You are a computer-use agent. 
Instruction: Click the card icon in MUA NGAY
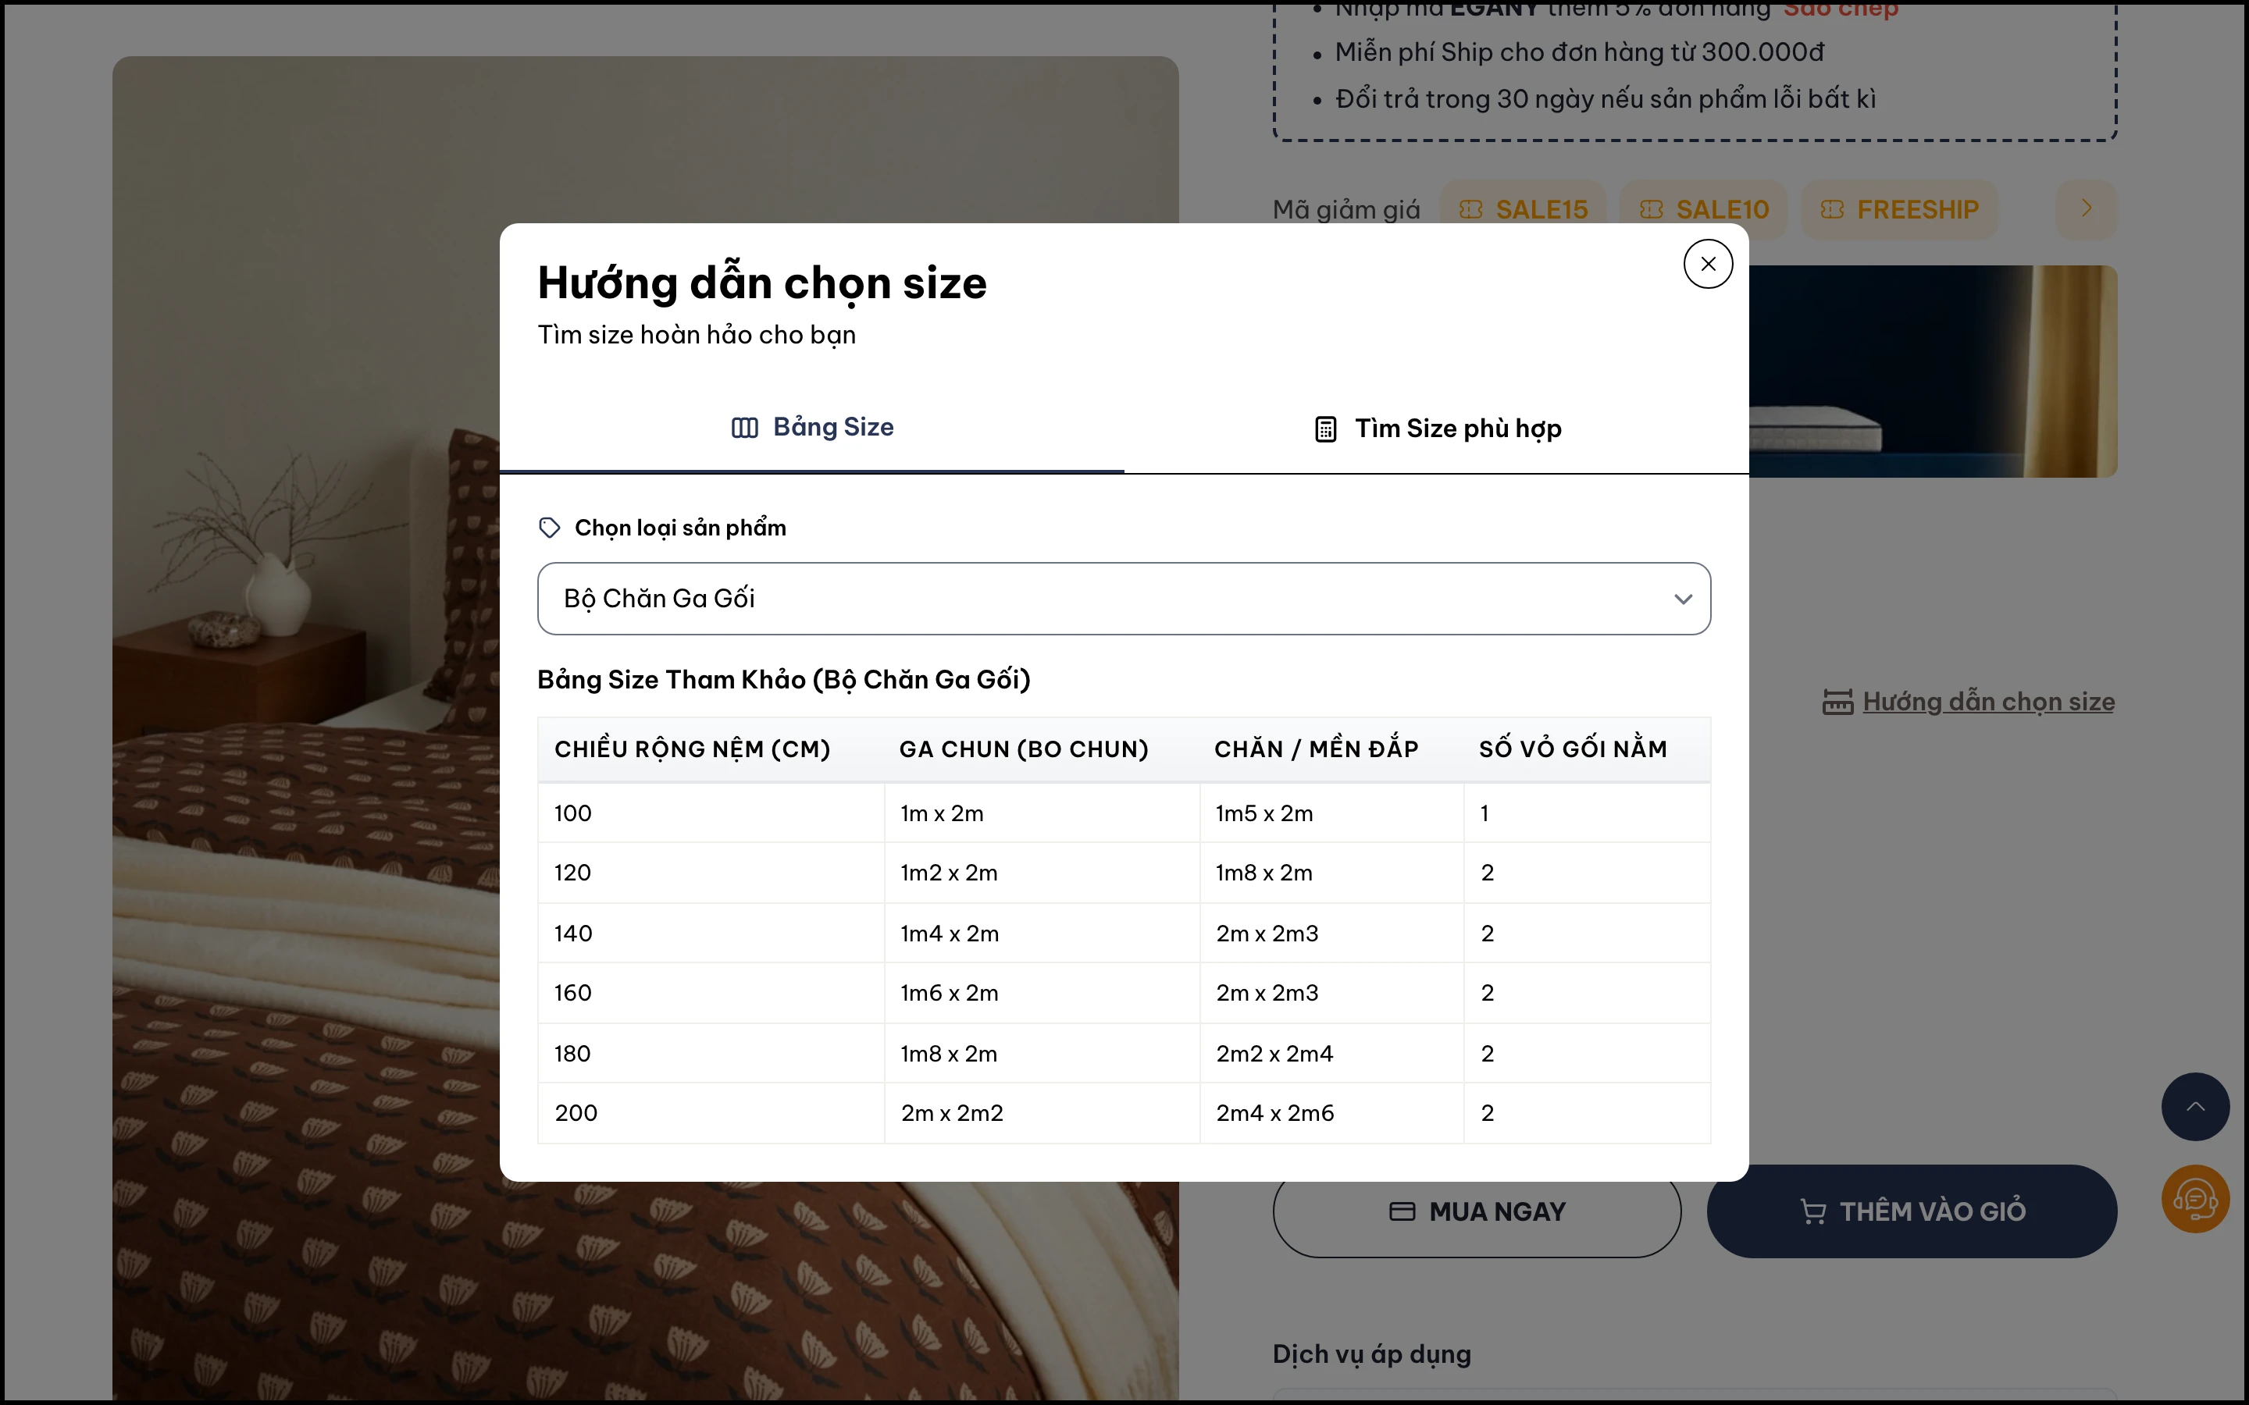[x=1402, y=1211]
